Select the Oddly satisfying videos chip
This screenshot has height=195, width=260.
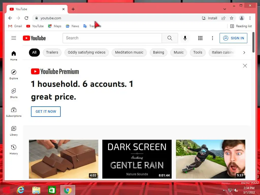tap(87, 52)
